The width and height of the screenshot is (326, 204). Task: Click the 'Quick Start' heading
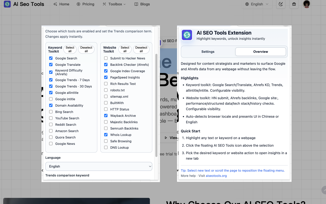(191, 131)
